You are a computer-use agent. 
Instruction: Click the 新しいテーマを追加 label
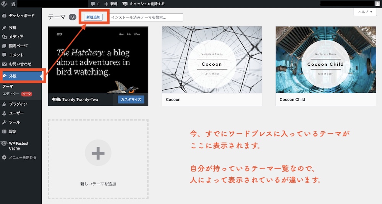(x=98, y=184)
